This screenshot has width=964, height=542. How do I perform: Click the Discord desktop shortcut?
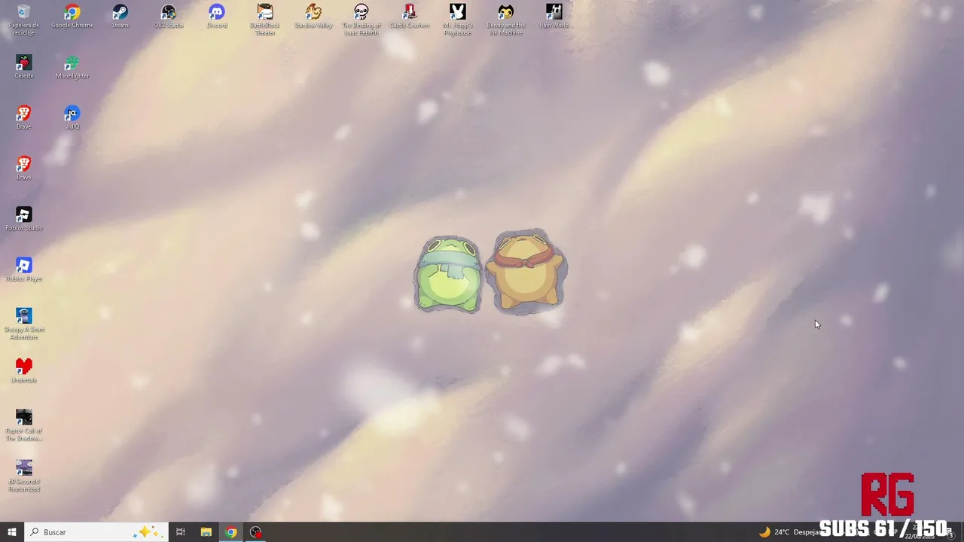click(x=217, y=17)
